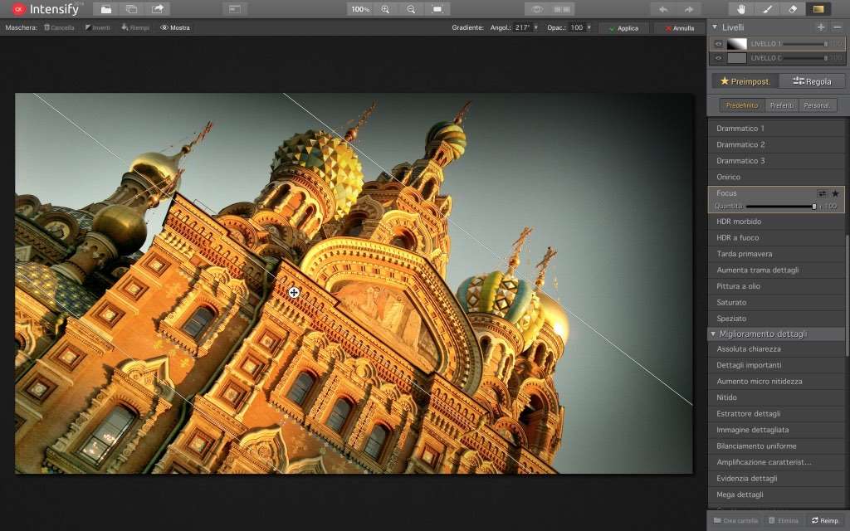Hide LIVELLO 1 using its eye icon

719,43
